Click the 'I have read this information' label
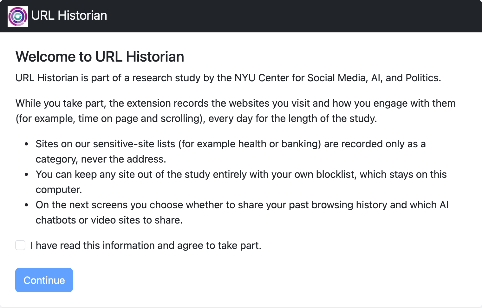The height and width of the screenshot is (308, 482). [146, 245]
